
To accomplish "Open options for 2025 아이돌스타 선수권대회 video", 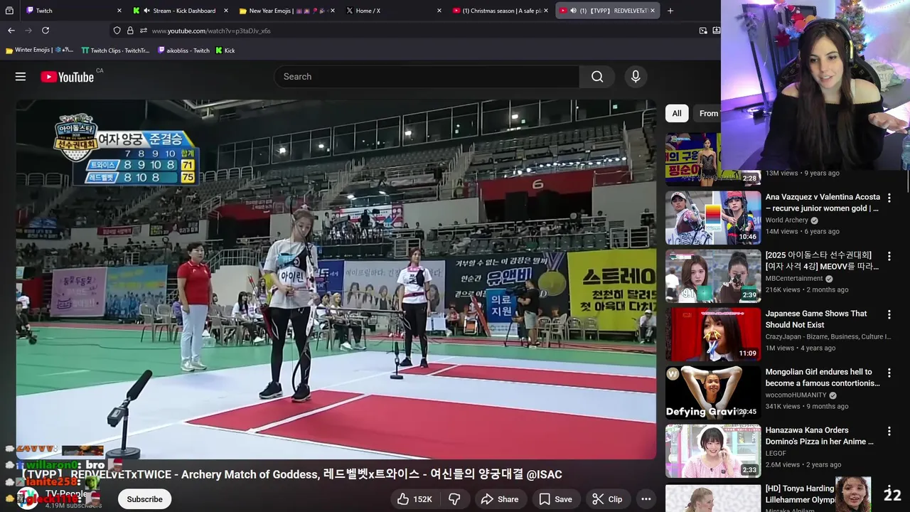I will click(889, 256).
